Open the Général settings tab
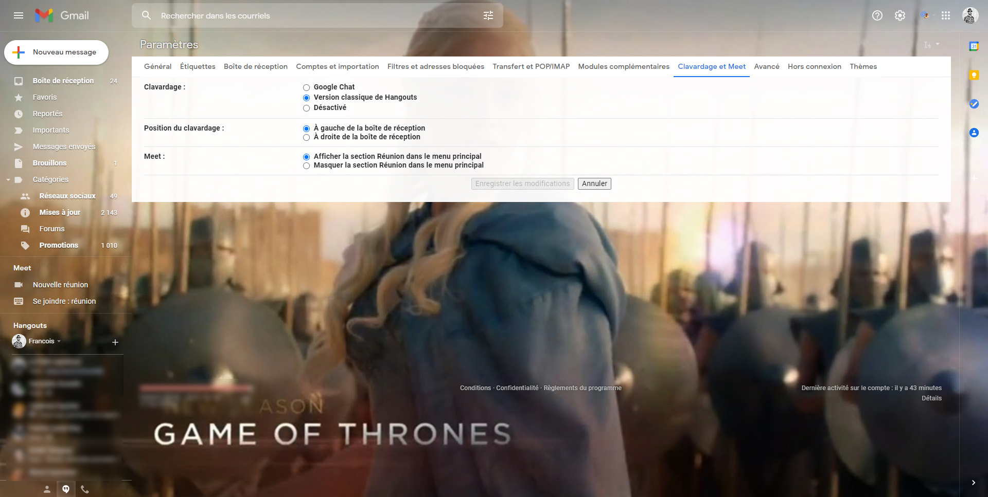988x497 pixels. coord(157,67)
